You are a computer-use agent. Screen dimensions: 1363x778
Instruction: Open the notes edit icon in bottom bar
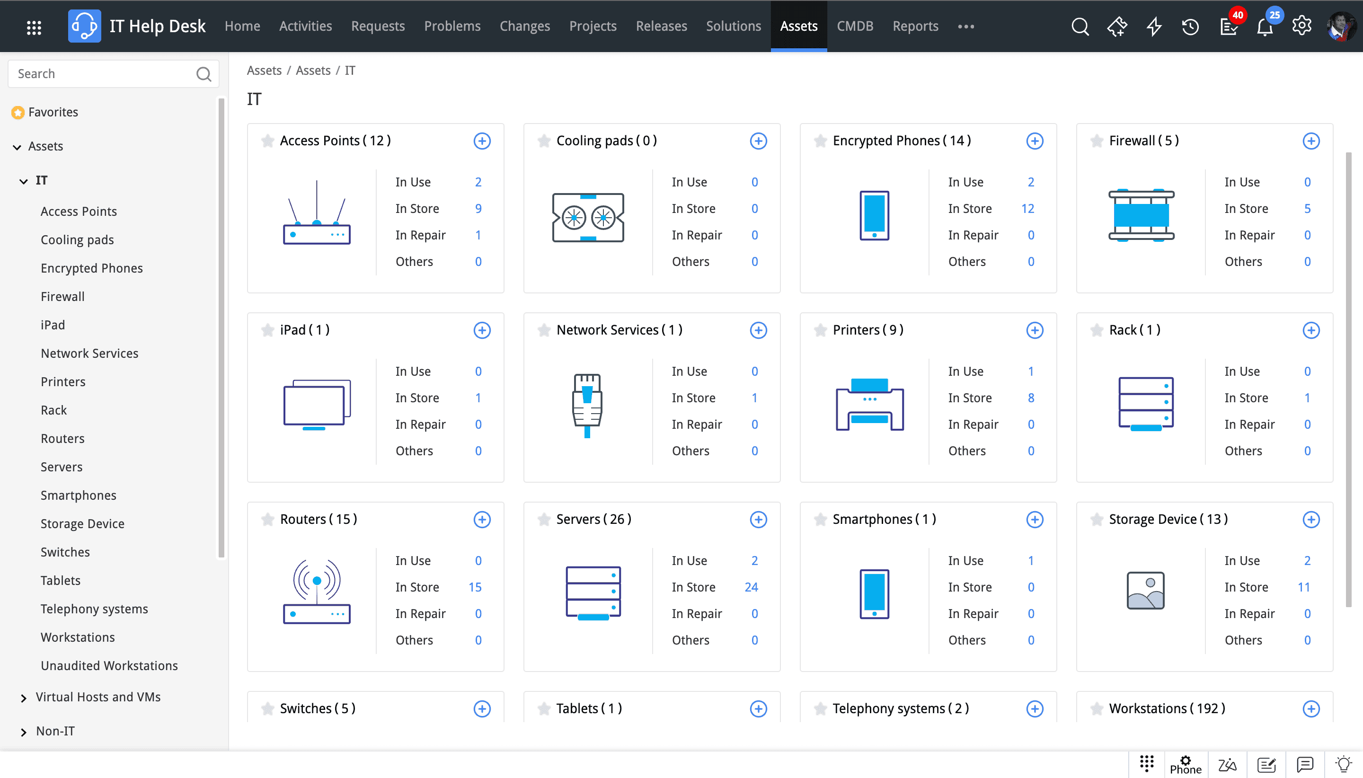tap(1266, 765)
